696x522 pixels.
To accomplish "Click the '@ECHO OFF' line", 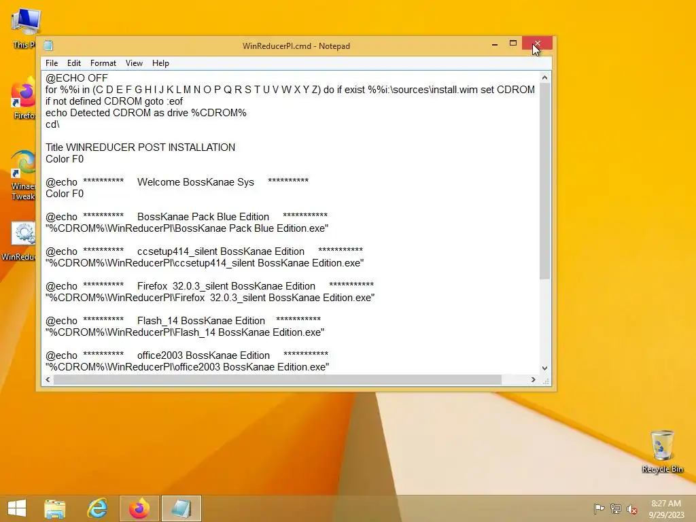I will point(76,78).
